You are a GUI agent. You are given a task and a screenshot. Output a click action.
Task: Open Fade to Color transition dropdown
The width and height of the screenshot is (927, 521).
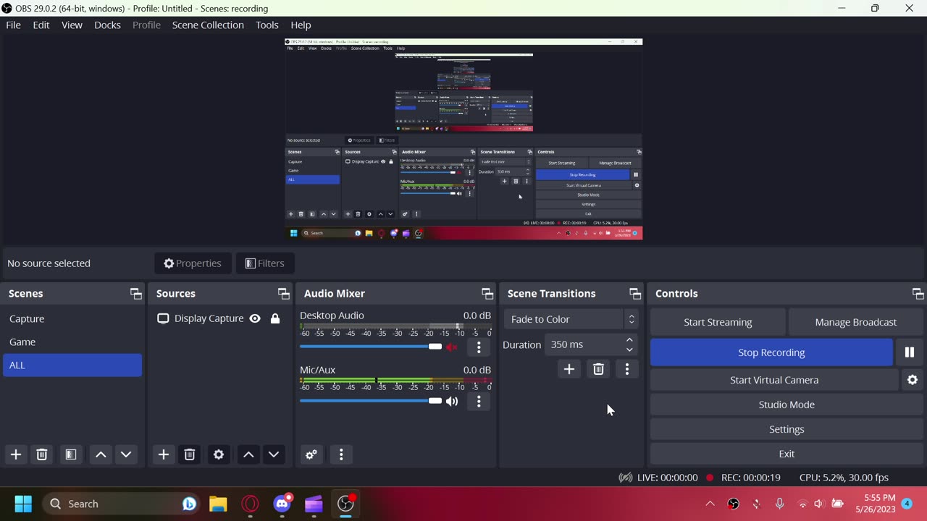[x=571, y=319]
